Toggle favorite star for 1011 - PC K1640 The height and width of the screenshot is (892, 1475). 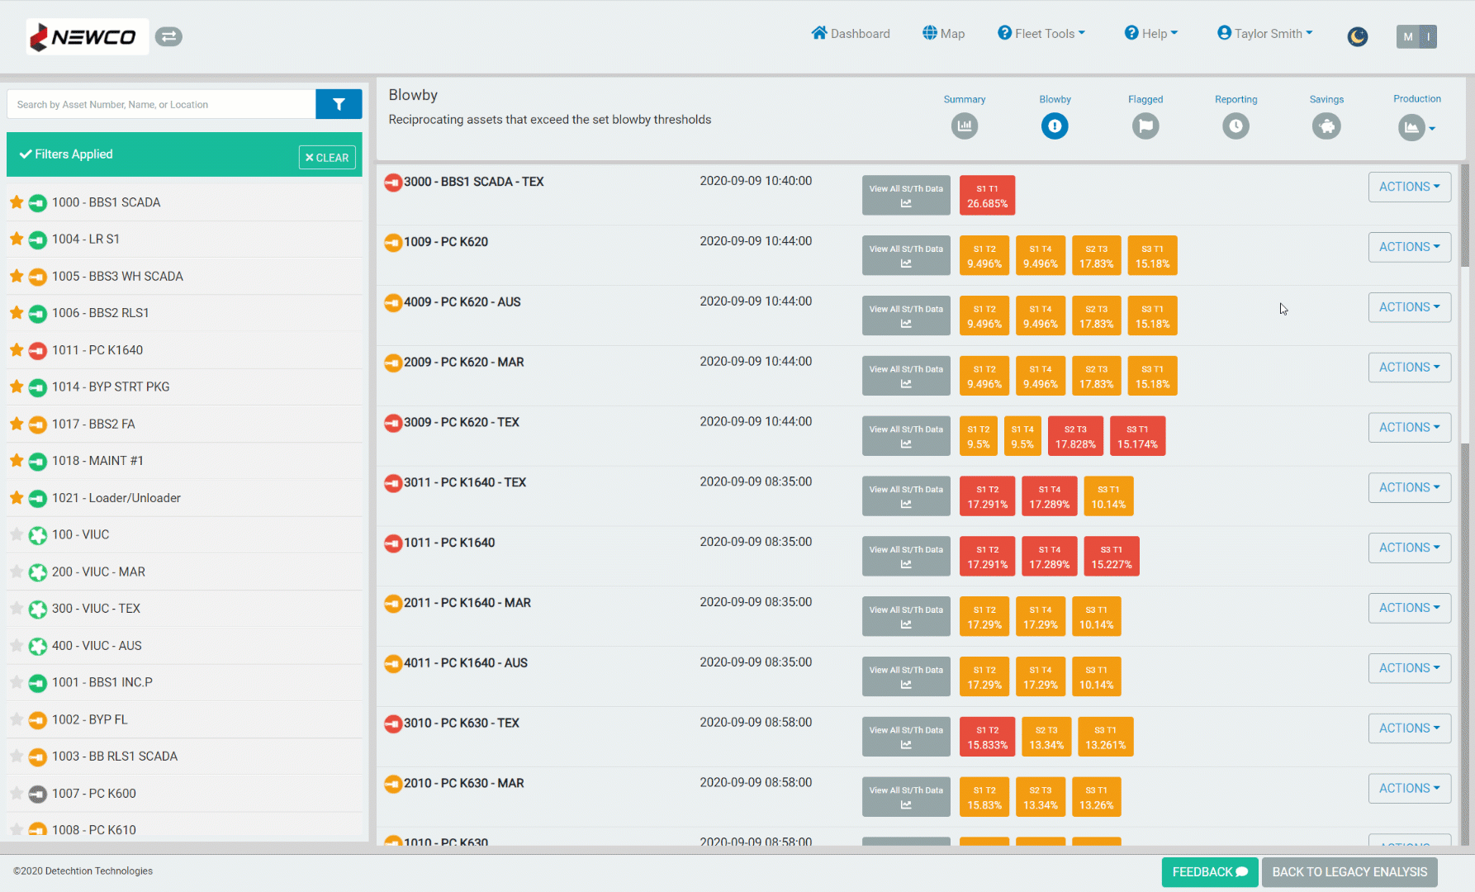tap(17, 350)
